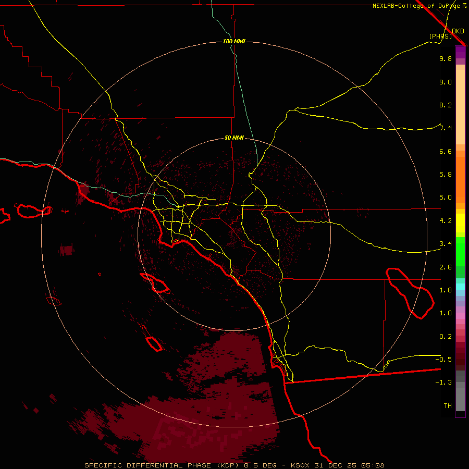469x469 pixels.
Task: Click the 4.2 legend scale value
Action: [446, 221]
